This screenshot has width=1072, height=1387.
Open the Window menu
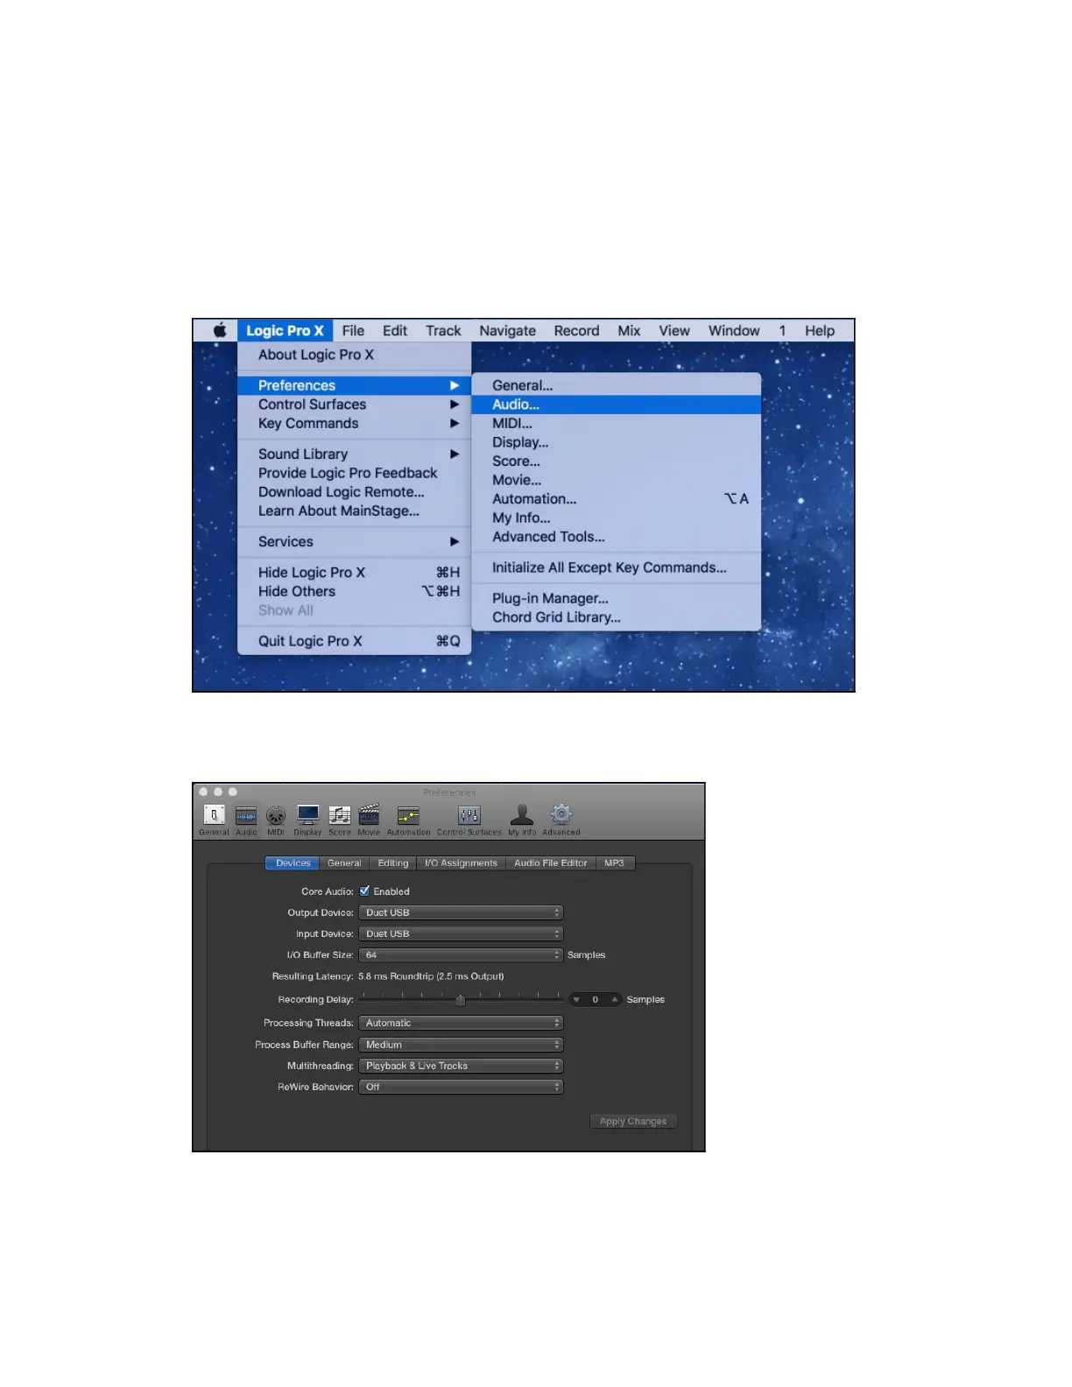[x=734, y=330]
